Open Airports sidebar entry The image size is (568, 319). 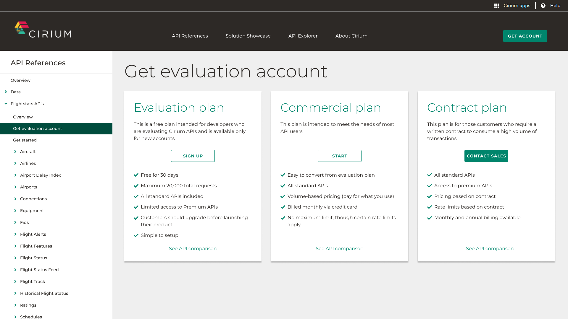pyautogui.click(x=28, y=187)
